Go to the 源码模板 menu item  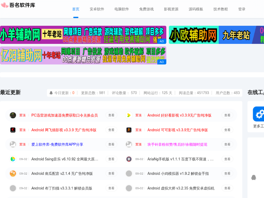196,9
